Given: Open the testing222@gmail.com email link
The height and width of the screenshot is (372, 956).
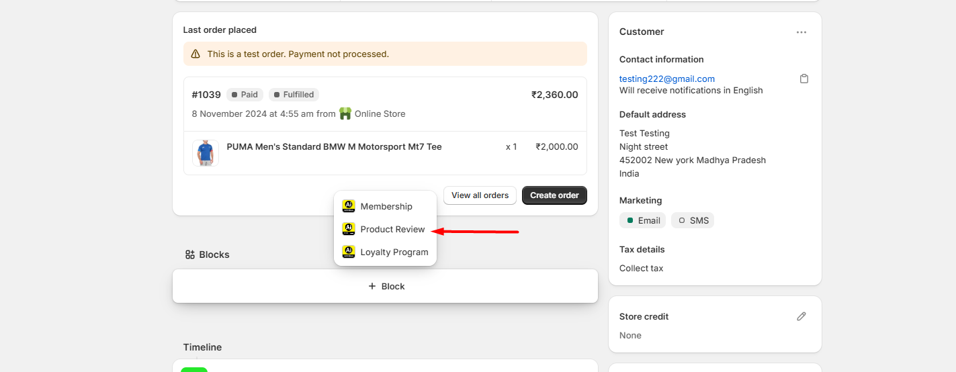Looking at the screenshot, I should click(666, 79).
